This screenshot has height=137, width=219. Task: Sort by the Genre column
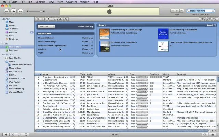click(x=169, y=74)
